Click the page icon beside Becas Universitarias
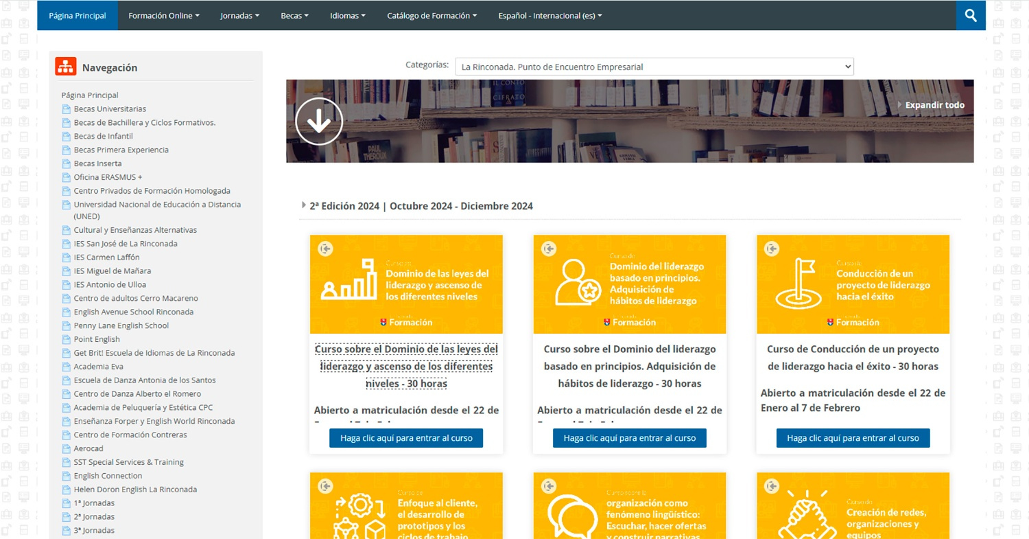 pyautogui.click(x=67, y=109)
